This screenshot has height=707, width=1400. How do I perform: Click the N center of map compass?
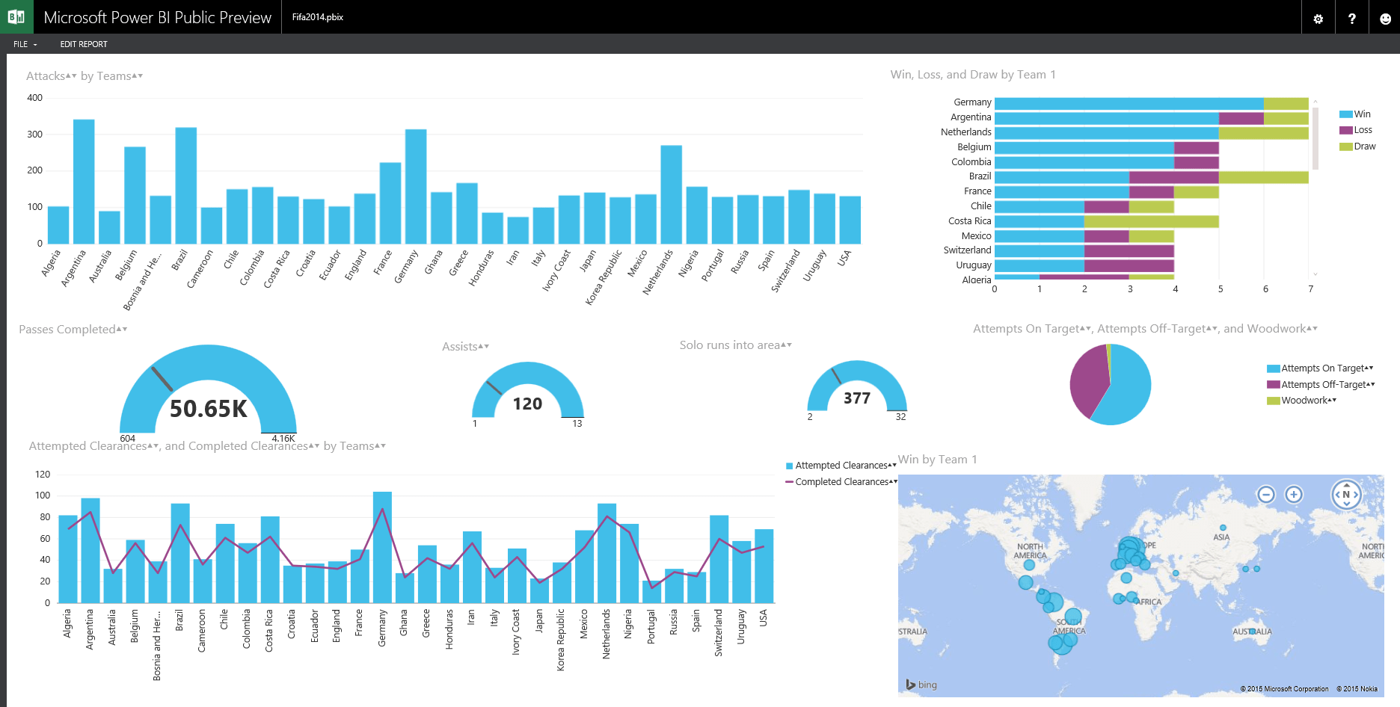click(x=1346, y=494)
